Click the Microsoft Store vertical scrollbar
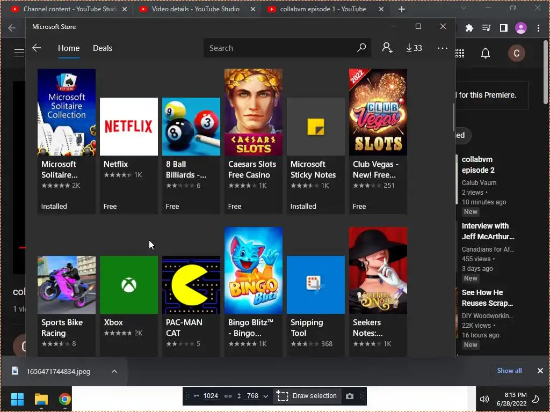This screenshot has height=412, width=550. 453,117
